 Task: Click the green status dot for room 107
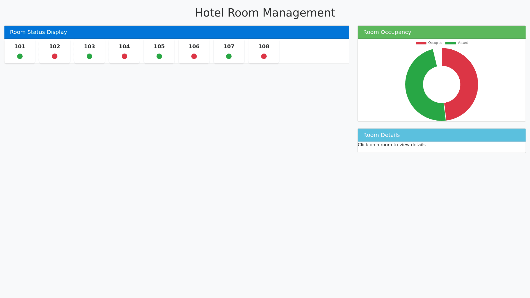tap(229, 56)
